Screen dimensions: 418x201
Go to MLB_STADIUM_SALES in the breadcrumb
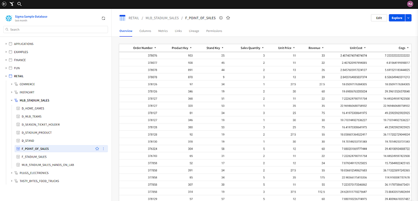(162, 18)
